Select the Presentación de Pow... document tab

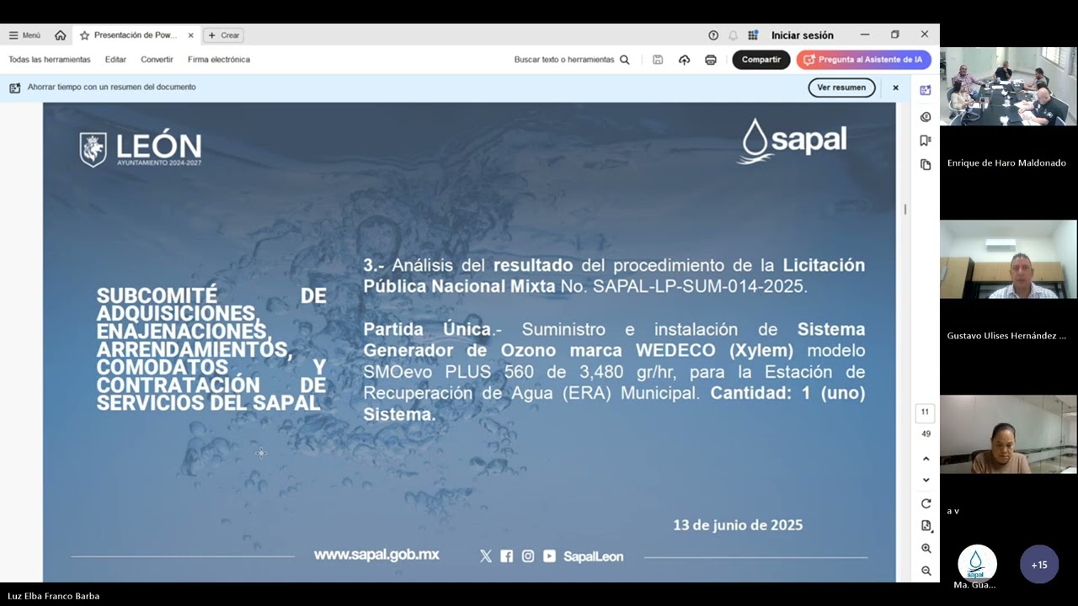pos(136,35)
